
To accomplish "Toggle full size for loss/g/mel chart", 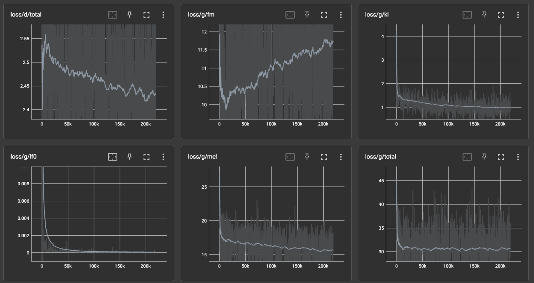I will 324,157.
